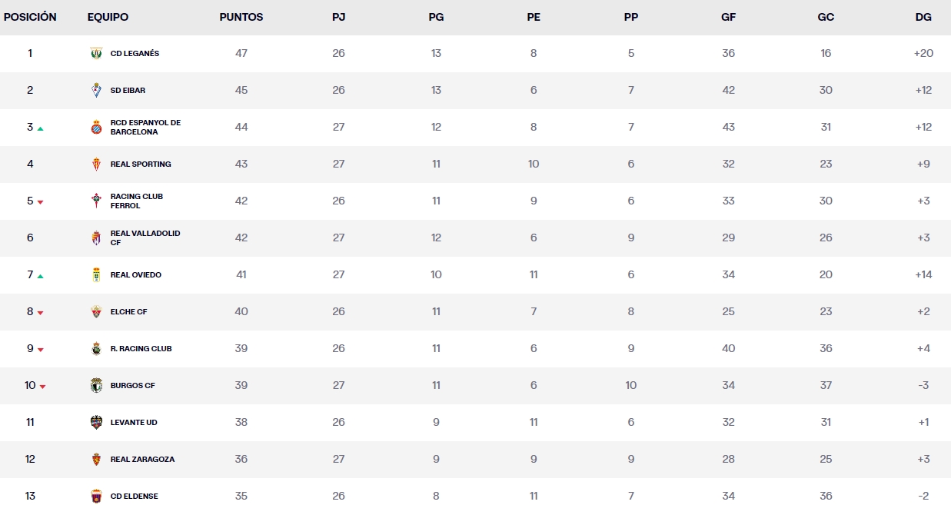Sort table by PUNTOS column header

[241, 17]
